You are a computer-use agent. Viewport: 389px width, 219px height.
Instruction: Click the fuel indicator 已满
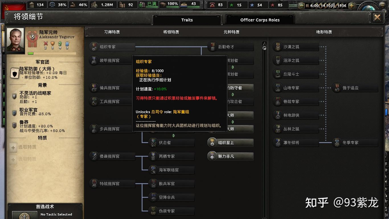[148, 5]
